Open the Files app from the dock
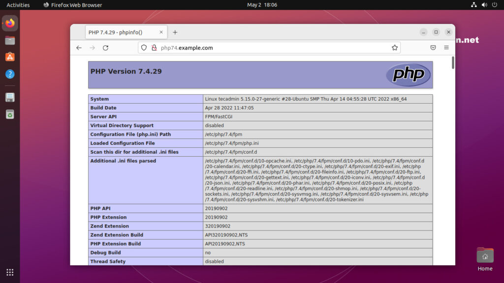The width and height of the screenshot is (504, 283). tap(9, 40)
